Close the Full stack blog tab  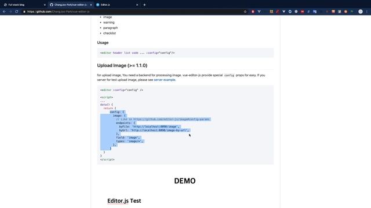pos(45,5)
